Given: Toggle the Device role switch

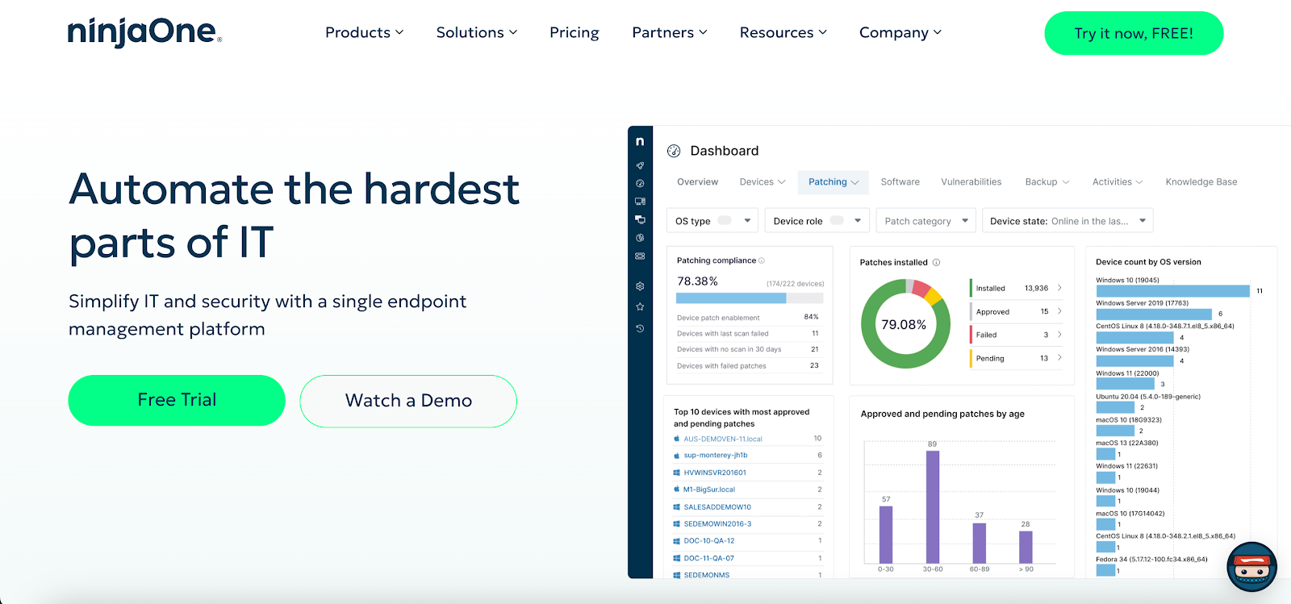Looking at the screenshot, I should point(837,220).
